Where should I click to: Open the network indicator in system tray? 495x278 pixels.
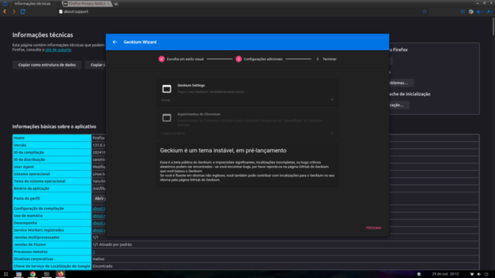[472, 274]
